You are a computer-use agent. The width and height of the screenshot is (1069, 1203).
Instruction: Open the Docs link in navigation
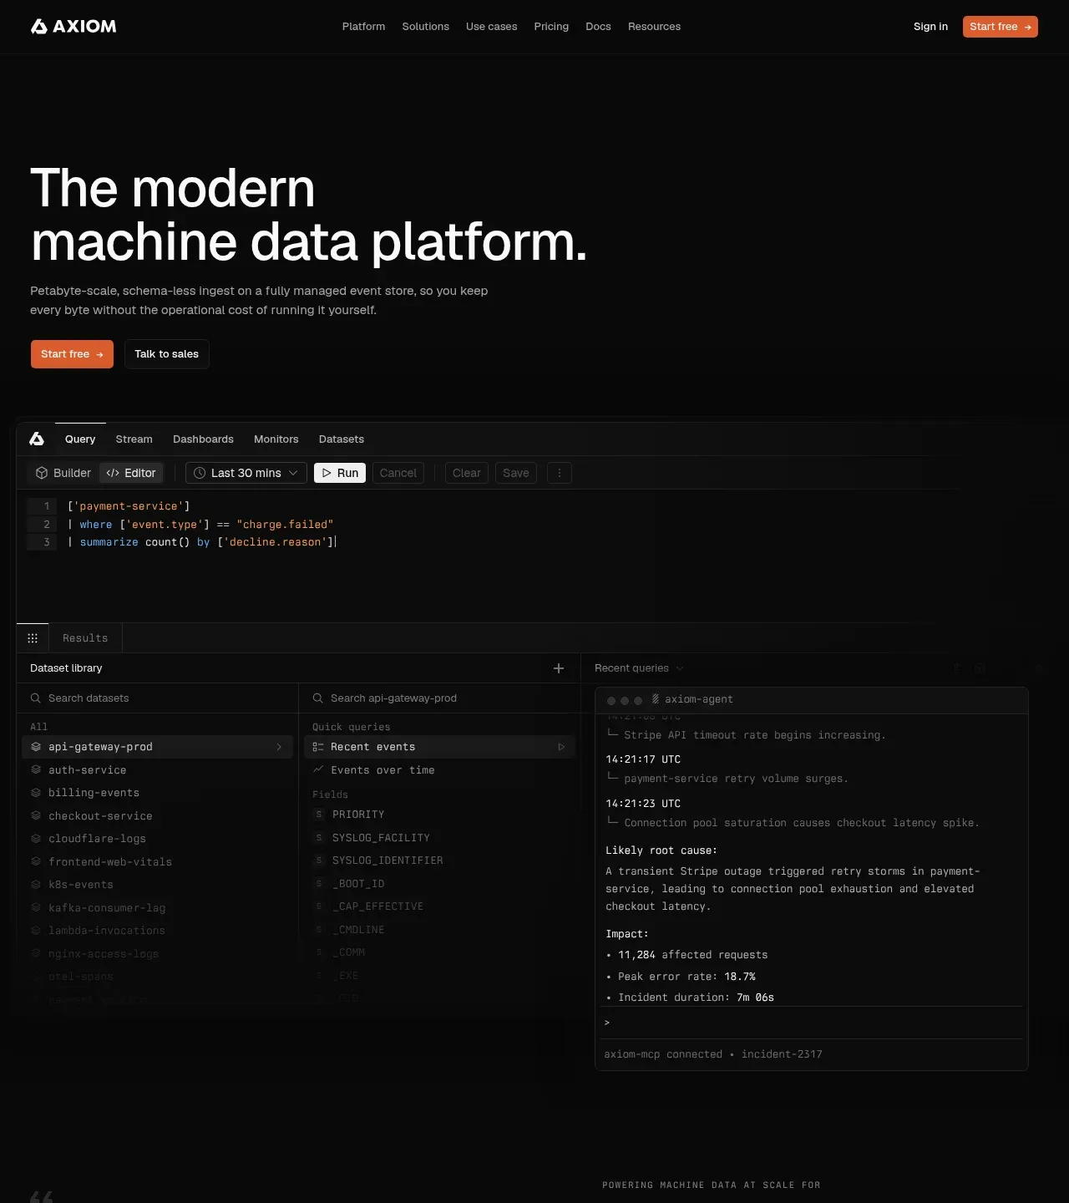click(x=598, y=27)
